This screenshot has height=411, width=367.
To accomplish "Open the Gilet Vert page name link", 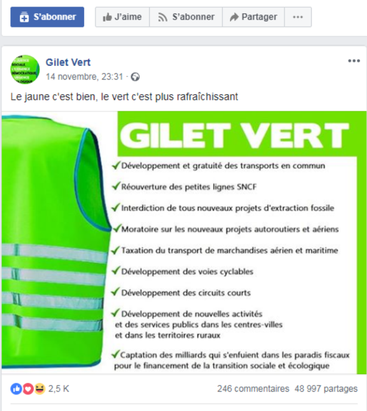I will click(x=68, y=63).
